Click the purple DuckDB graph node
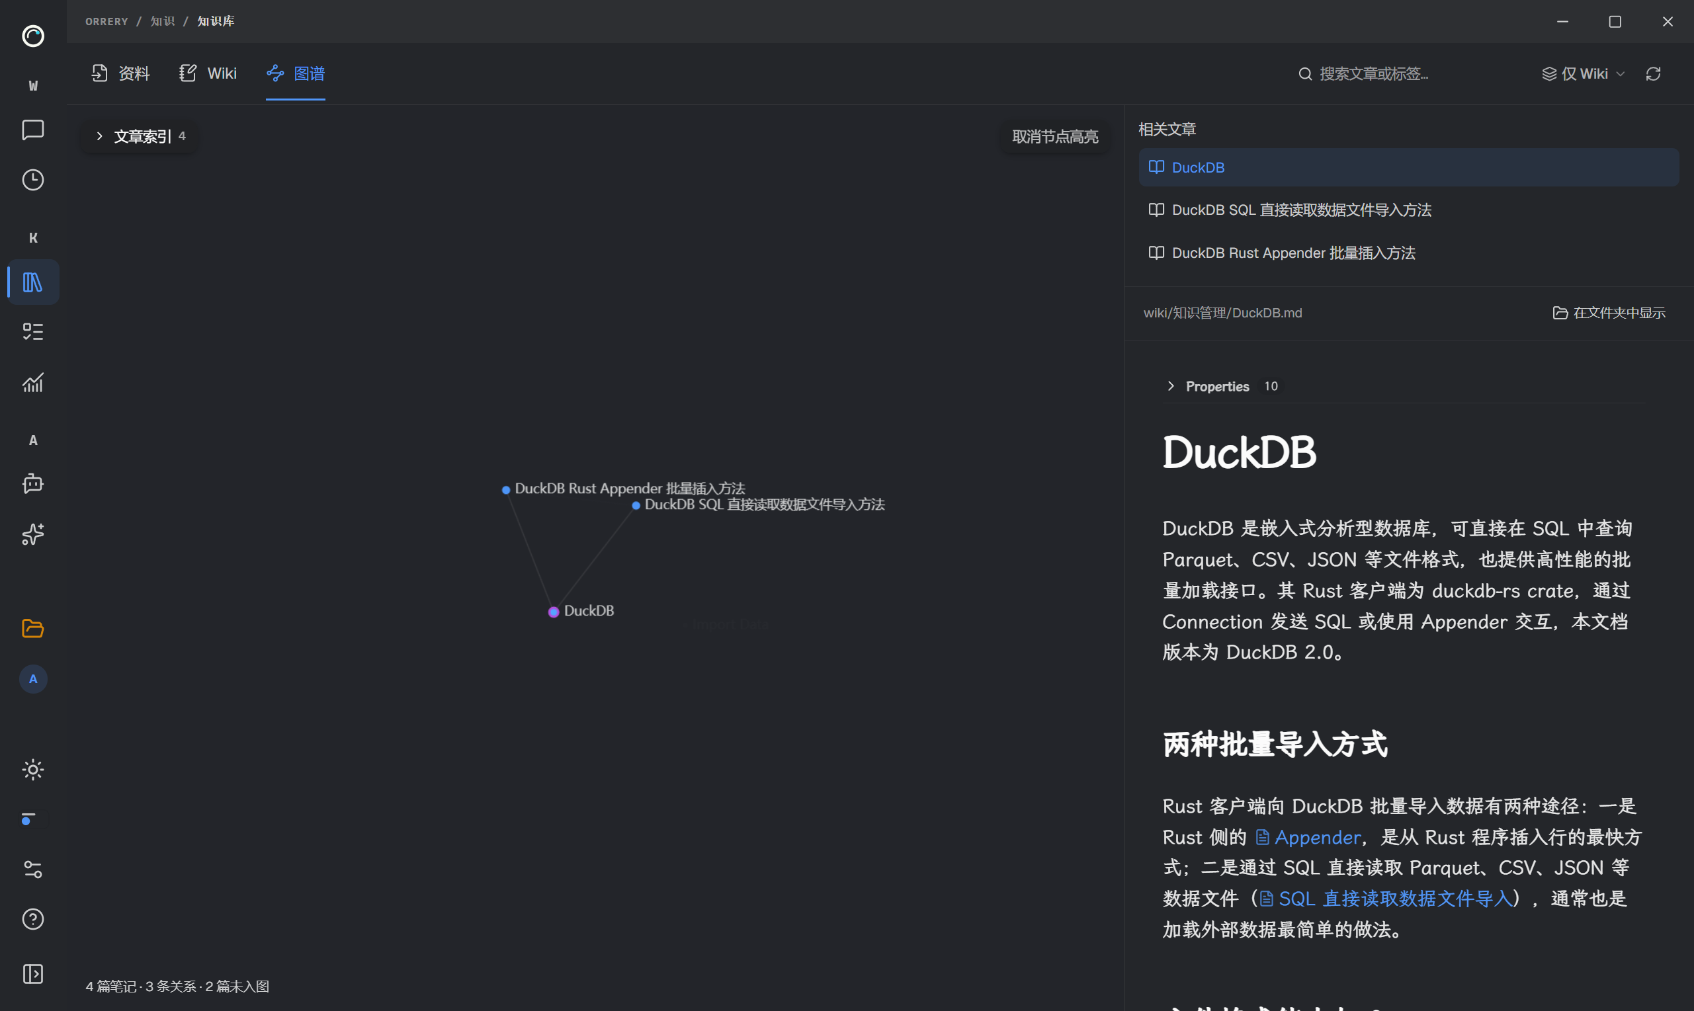1694x1011 pixels. pos(554,612)
